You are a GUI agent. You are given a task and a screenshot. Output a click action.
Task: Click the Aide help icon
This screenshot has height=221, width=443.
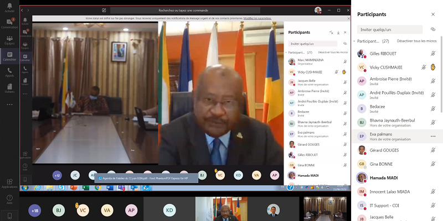9,199
